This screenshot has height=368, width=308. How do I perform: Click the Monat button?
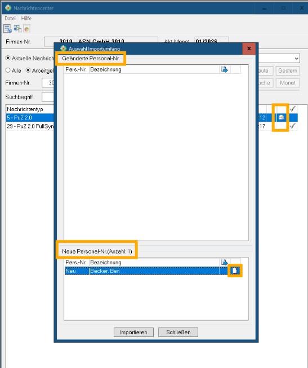(288, 83)
